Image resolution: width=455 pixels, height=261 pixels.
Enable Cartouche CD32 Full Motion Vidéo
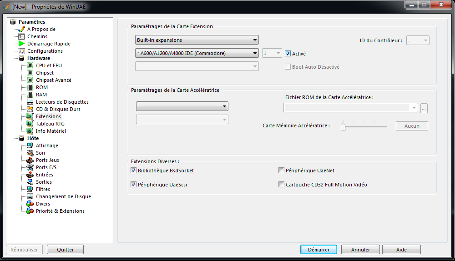click(x=281, y=185)
